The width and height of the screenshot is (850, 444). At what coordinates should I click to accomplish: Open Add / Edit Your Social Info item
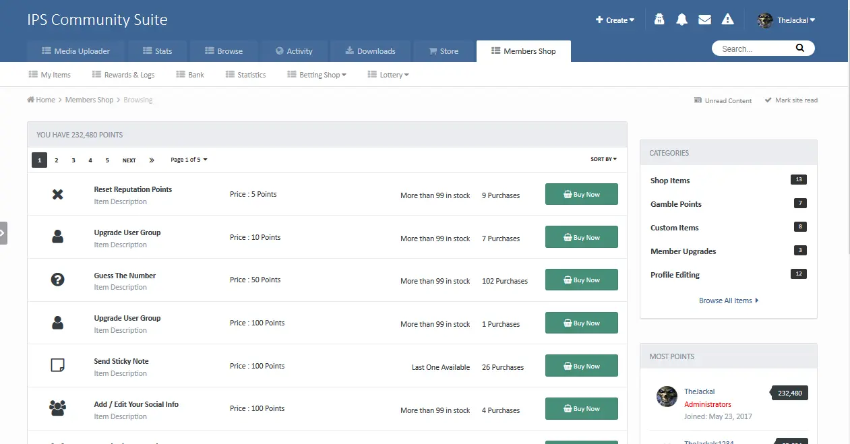136,404
